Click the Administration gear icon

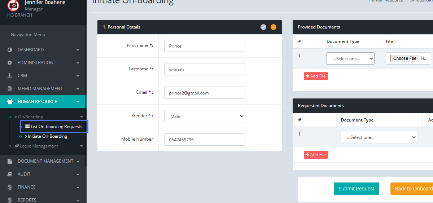tap(10, 63)
